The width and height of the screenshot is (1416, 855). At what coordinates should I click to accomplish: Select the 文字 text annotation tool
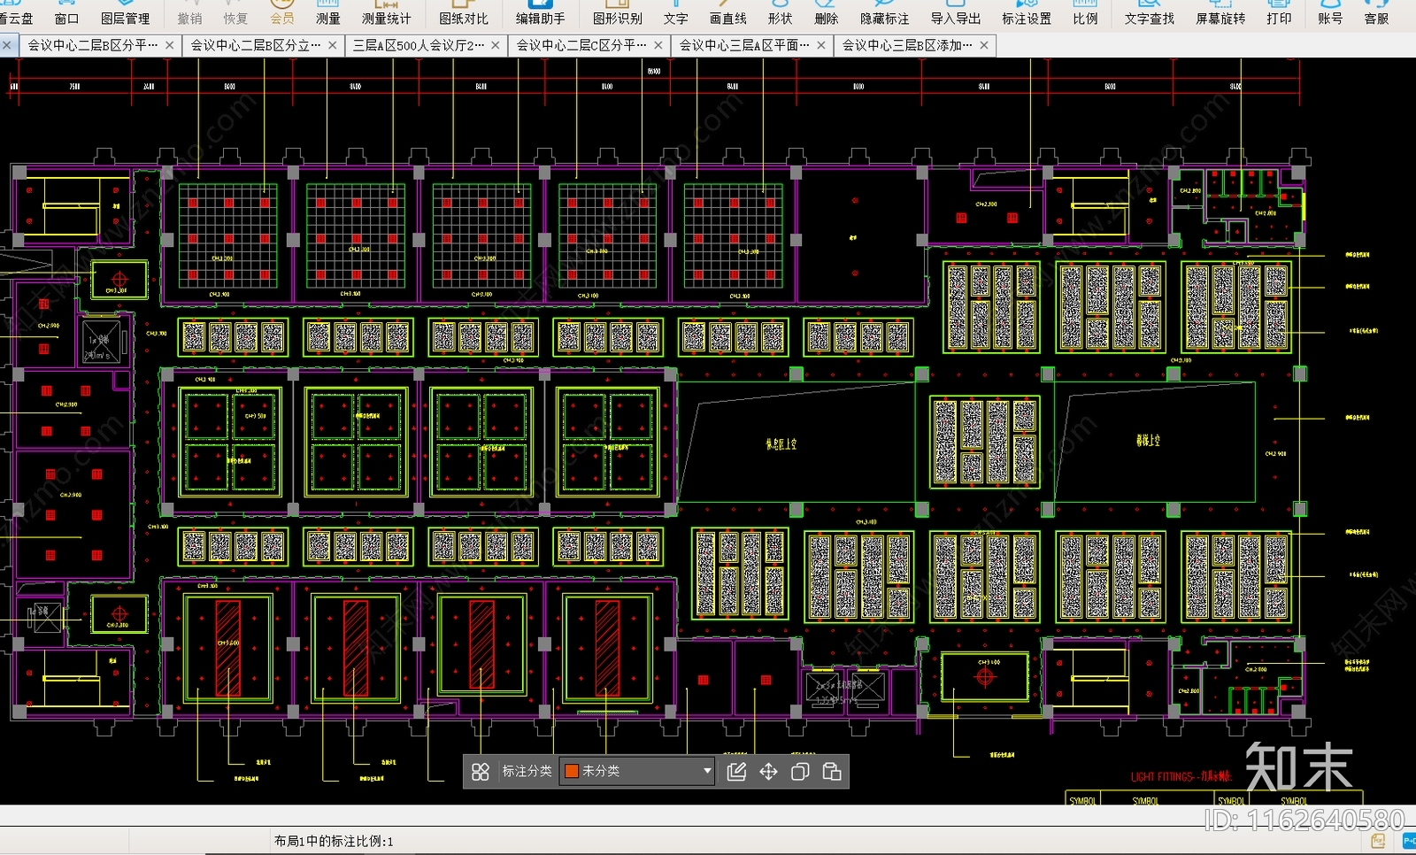tap(676, 12)
